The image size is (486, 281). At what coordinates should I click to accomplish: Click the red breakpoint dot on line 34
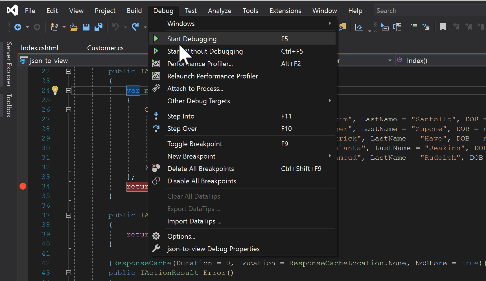click(23, 186)
